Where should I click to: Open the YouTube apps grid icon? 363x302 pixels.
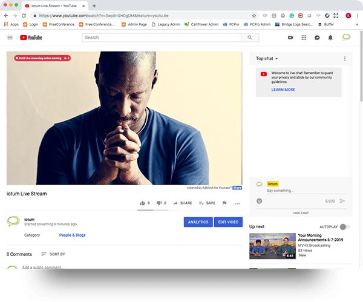304,38
